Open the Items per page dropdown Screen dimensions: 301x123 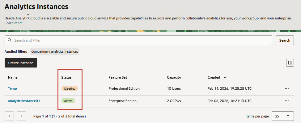tap(282, 116)
